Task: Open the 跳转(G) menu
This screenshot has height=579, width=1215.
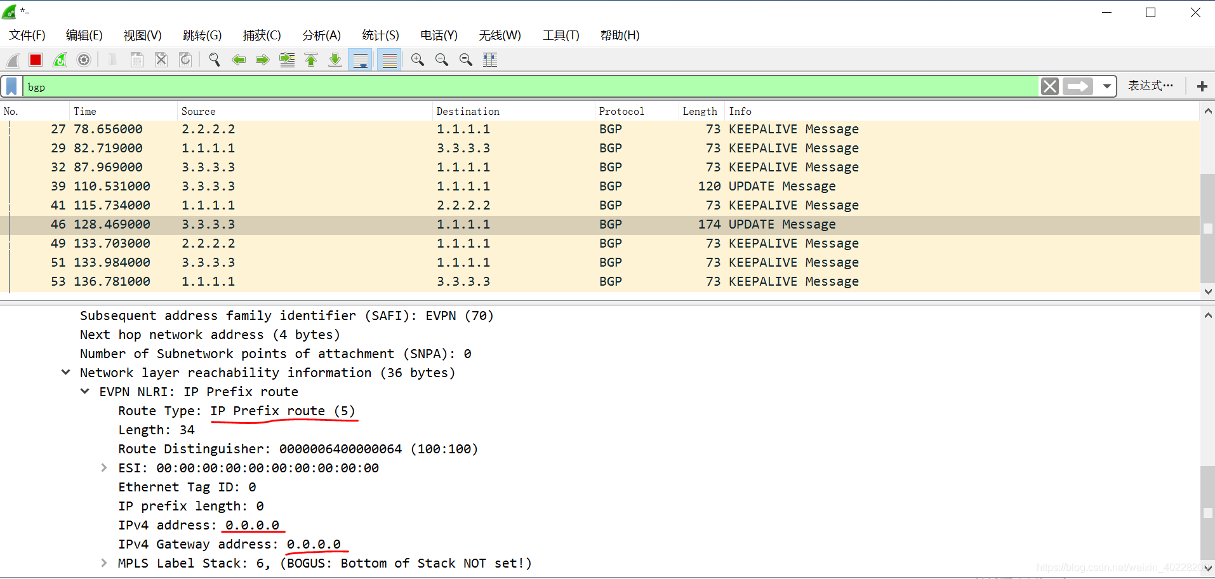Action: (202, 36)
